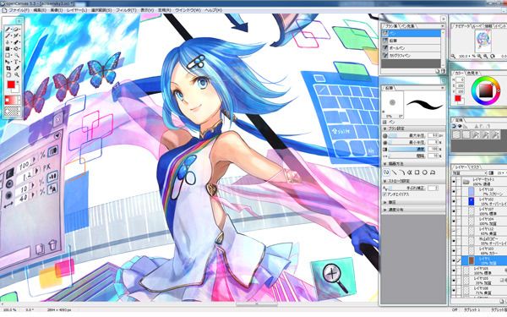This screenshot has height=317, width=507.
Task: Adjust the 最大半径 slider
Action: tap(407, 135)
